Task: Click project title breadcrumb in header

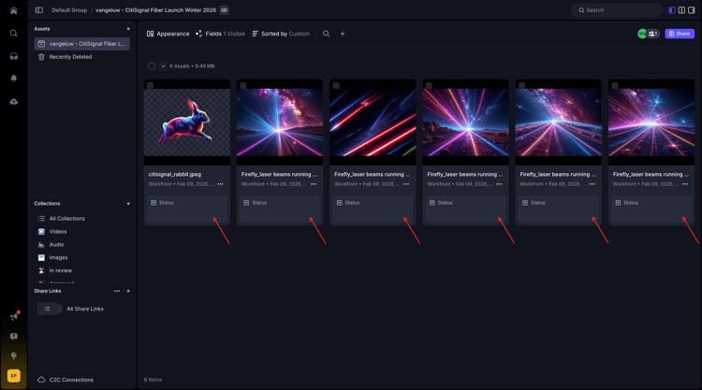Action: pos(155,10)
